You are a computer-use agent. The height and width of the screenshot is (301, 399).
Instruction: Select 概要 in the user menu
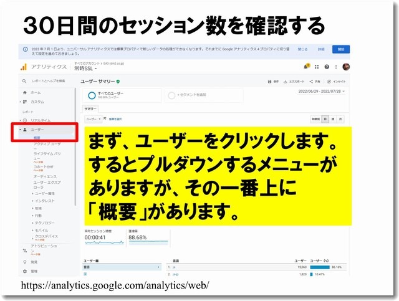37,138
